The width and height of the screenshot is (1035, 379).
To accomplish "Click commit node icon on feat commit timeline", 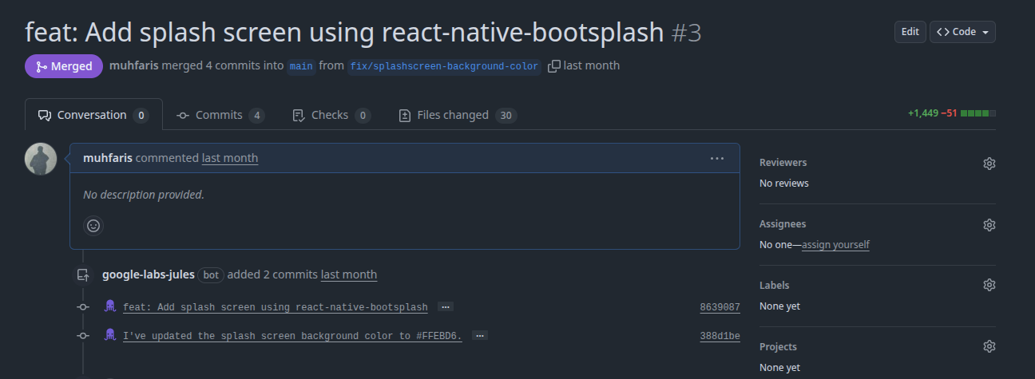I will [x=82, y=307].
